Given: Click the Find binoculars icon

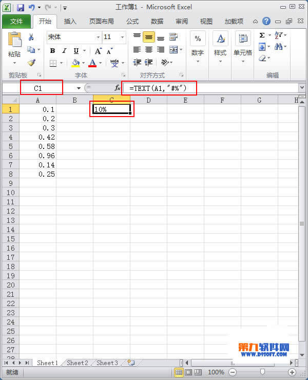Looking at the screenshot, I should tap(278, 47).
